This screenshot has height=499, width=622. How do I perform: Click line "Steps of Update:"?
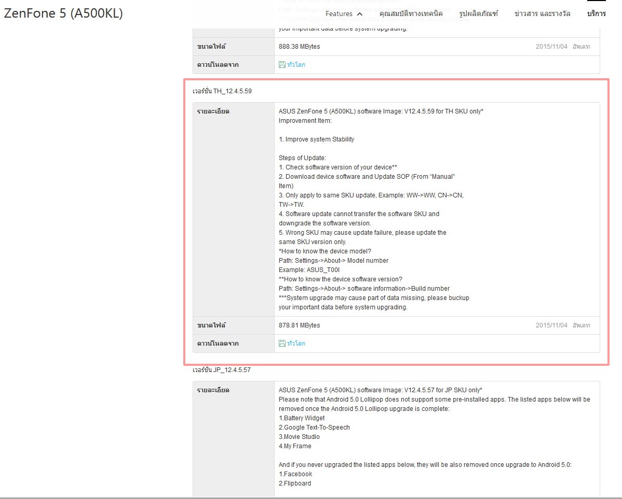(x=302, y=158)
